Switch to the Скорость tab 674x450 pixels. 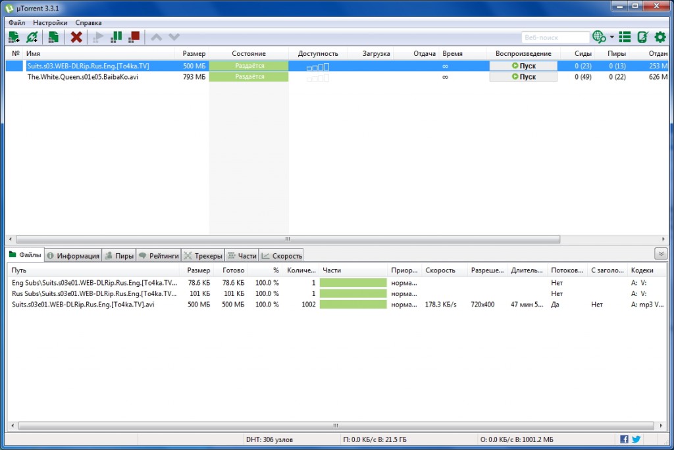282,256
